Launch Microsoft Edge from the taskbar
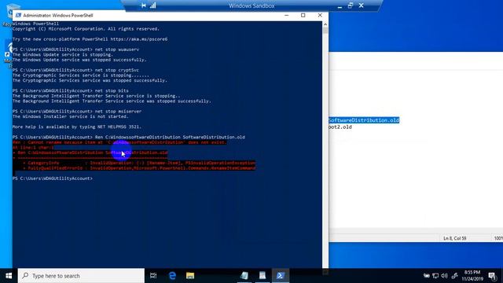Viewport: 503px width, 283px height. click(x=172, y=276)
